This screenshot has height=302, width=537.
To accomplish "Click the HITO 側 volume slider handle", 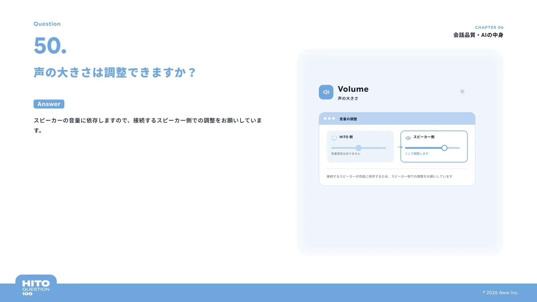I will 358,148.
